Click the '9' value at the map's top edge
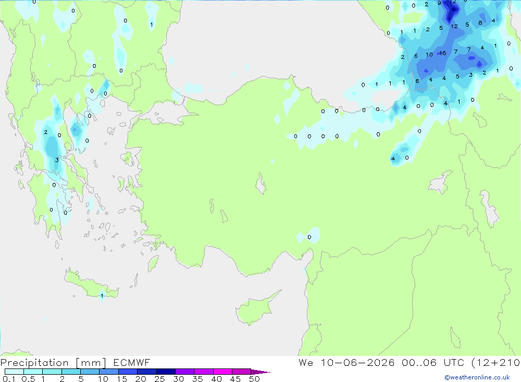Screen dimensions: 521x382 click(x=440, y=3)
